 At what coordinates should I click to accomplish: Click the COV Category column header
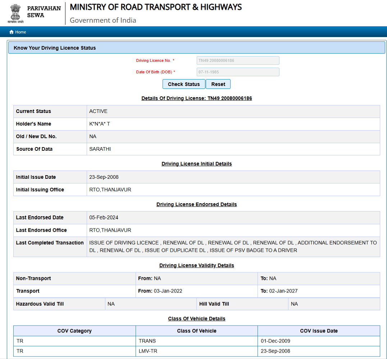[74, 331]
